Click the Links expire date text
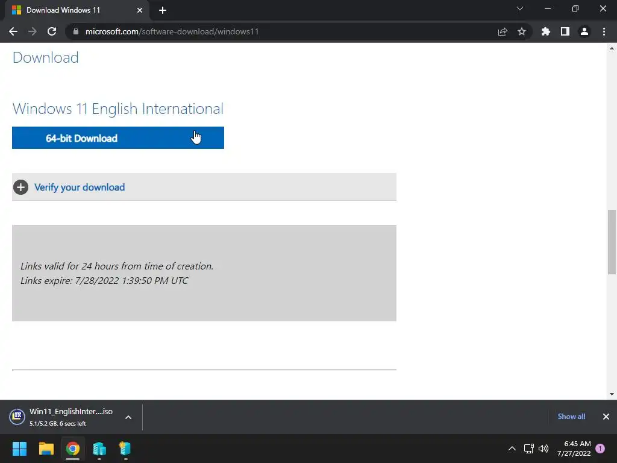The height and width of the screenshot is (463, 617). coord(104,281)
